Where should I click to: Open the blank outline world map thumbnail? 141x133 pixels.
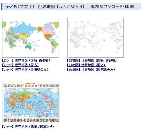click(x=96, y=38)
